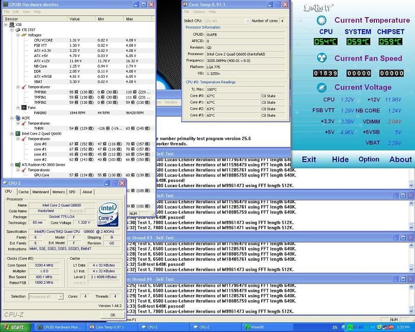
Task: Click the 01839 fan speed readout
Action: click(325, 73)
